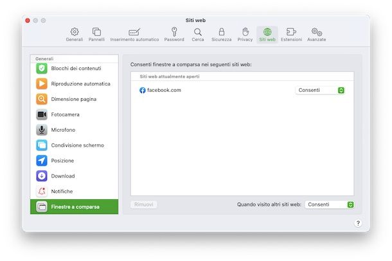
Task: Select Riproduzione automatica in sidebar
Action: tap(75, 84)
